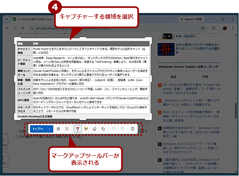Reload the page with the refresh icon

pos(23,28)
